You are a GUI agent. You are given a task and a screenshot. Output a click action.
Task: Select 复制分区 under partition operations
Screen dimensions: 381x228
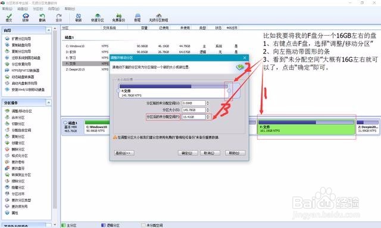[x=15, y=137]
